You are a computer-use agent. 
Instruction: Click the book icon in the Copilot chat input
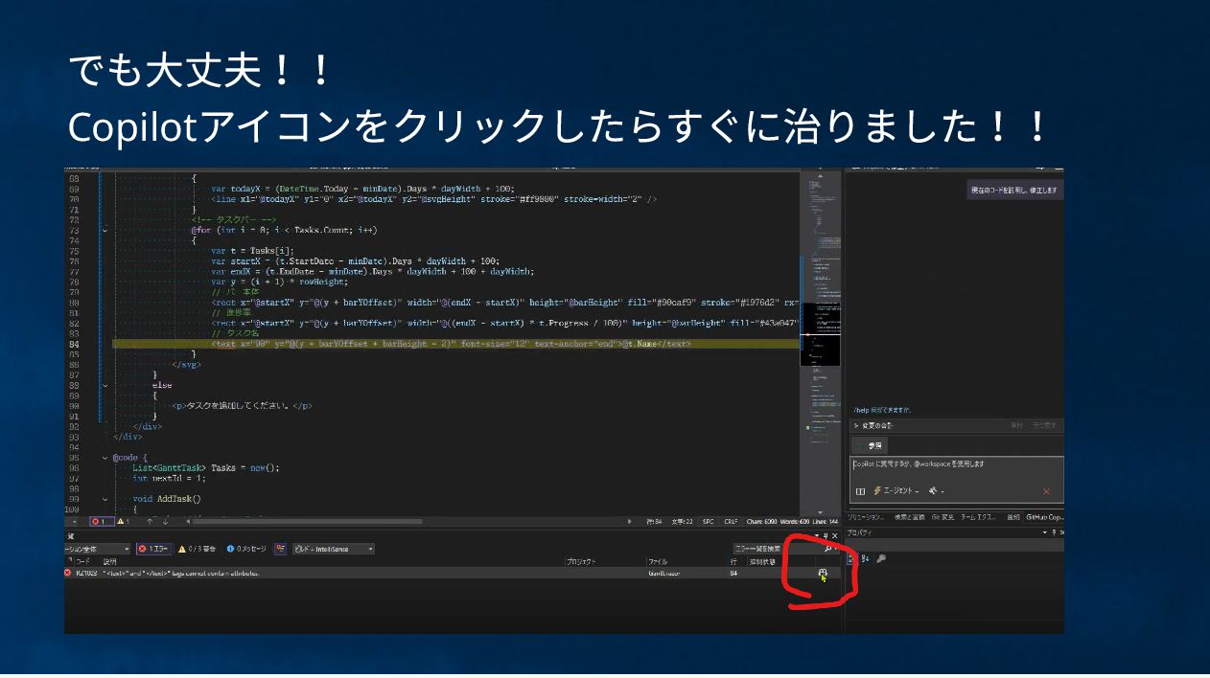(x=860, y=491)
